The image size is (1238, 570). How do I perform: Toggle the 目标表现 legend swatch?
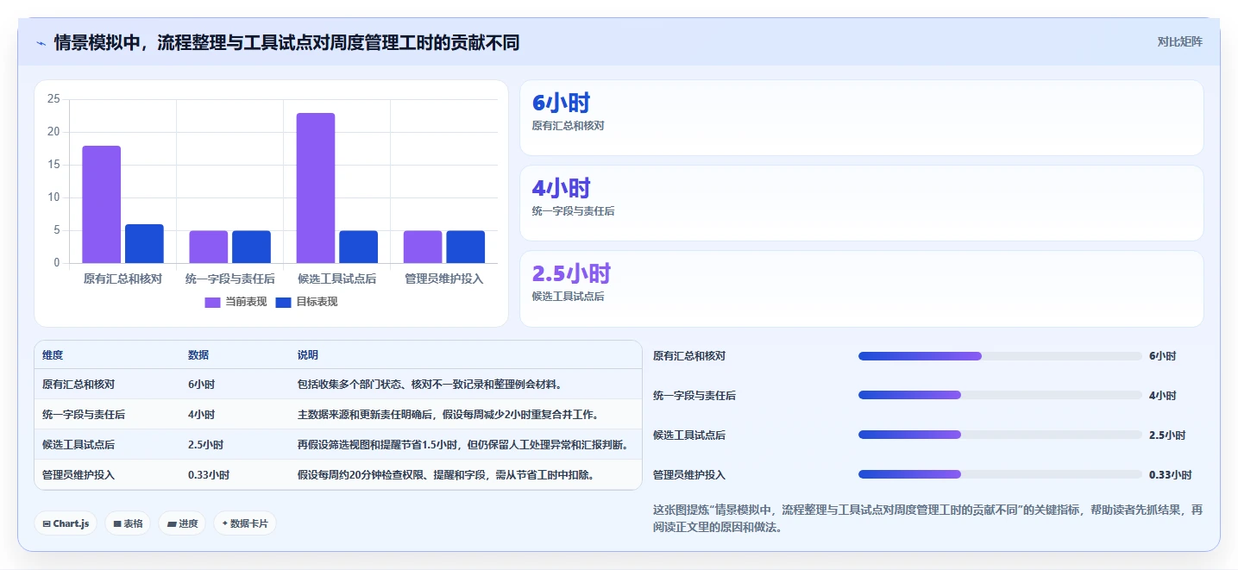283,302
